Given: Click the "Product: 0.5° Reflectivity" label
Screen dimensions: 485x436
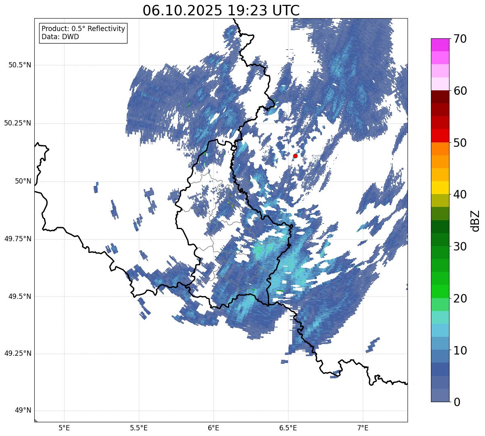Looking at the screenshot, I should [x=84, y=29].
